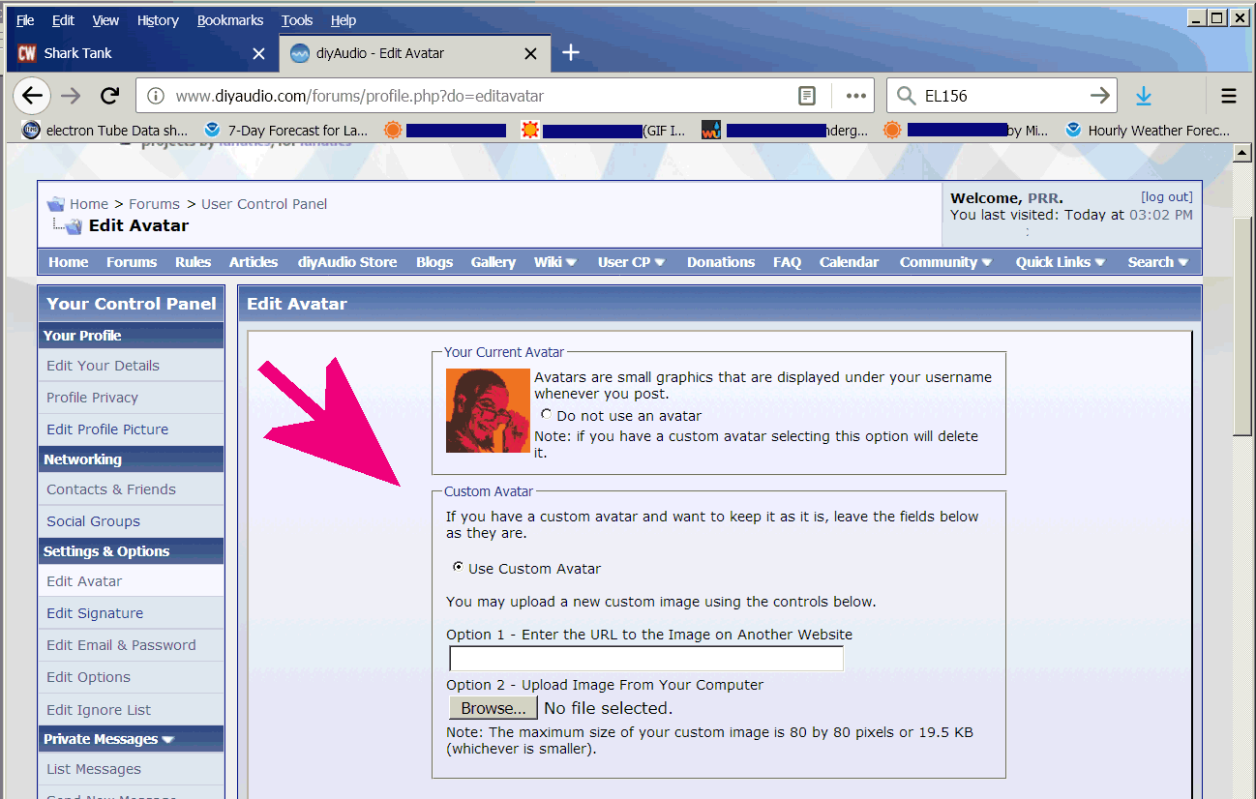This screenshot has width=1256, height=799.
Task: Click the EL156 search box
Action: point(1002,96)
